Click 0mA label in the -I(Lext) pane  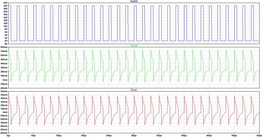[x=5, y=80]
